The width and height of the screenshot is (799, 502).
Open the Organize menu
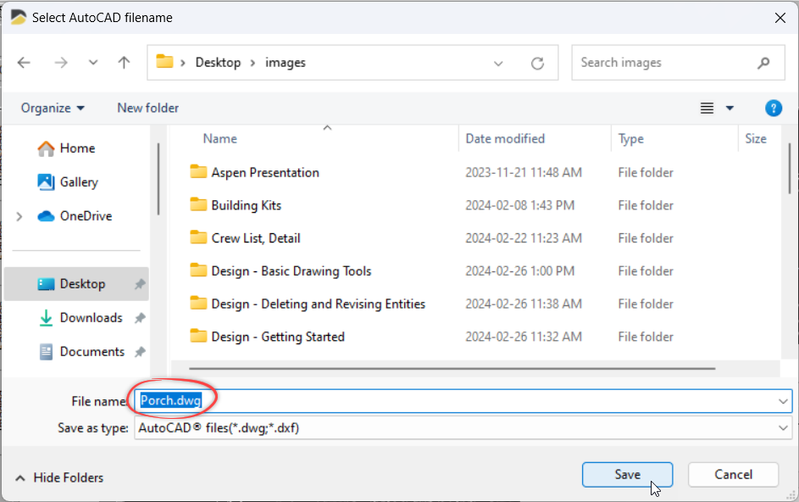click(x=53, y=108)
